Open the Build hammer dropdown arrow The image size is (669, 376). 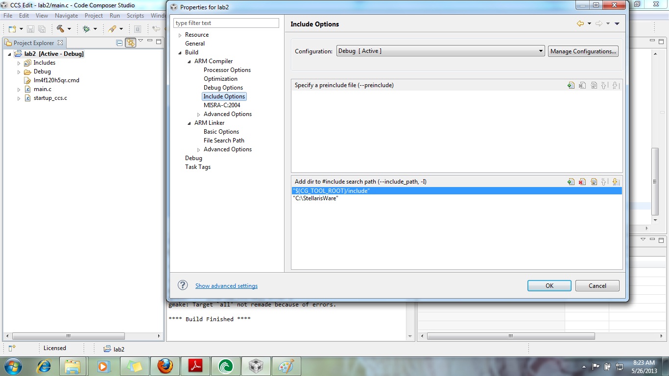pyautogui.click(x=69, y=29)
